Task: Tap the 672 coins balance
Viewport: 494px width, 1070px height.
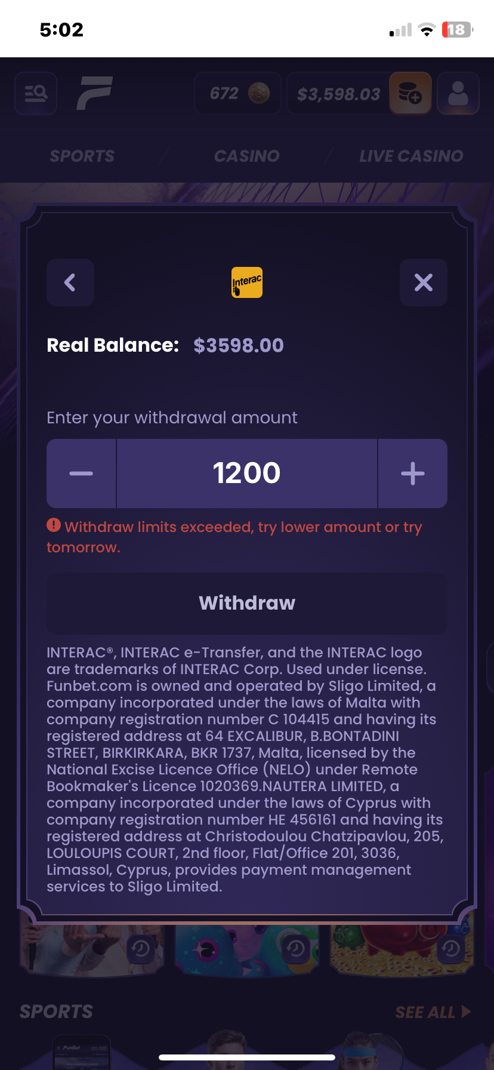Action: (x=237, y=94)
